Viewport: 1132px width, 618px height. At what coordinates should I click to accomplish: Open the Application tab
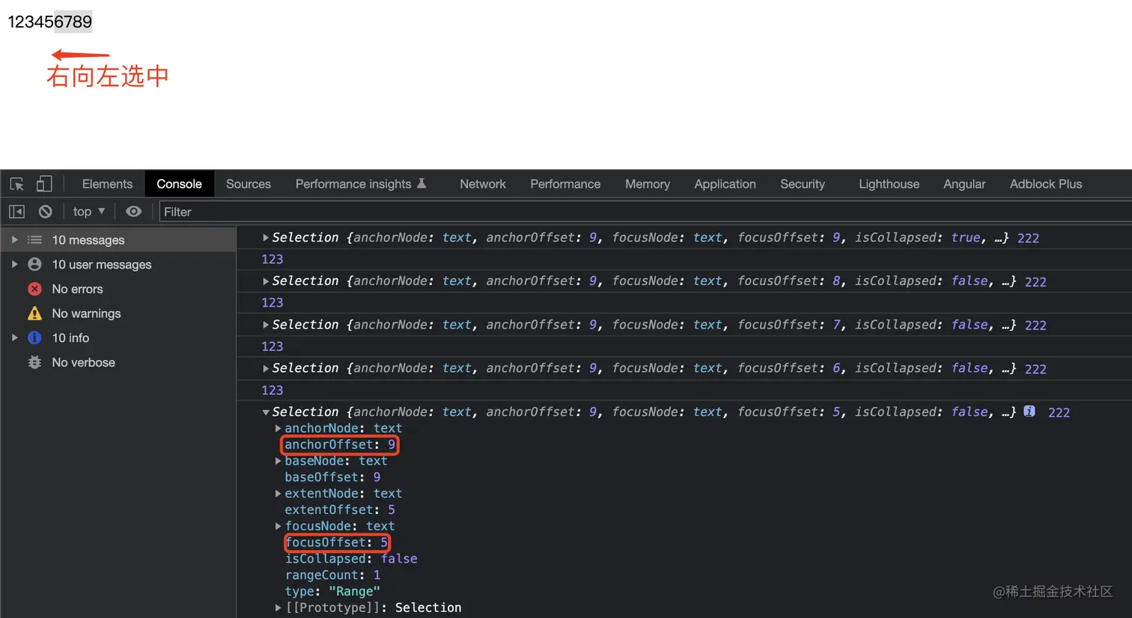(x=725, y=184)
